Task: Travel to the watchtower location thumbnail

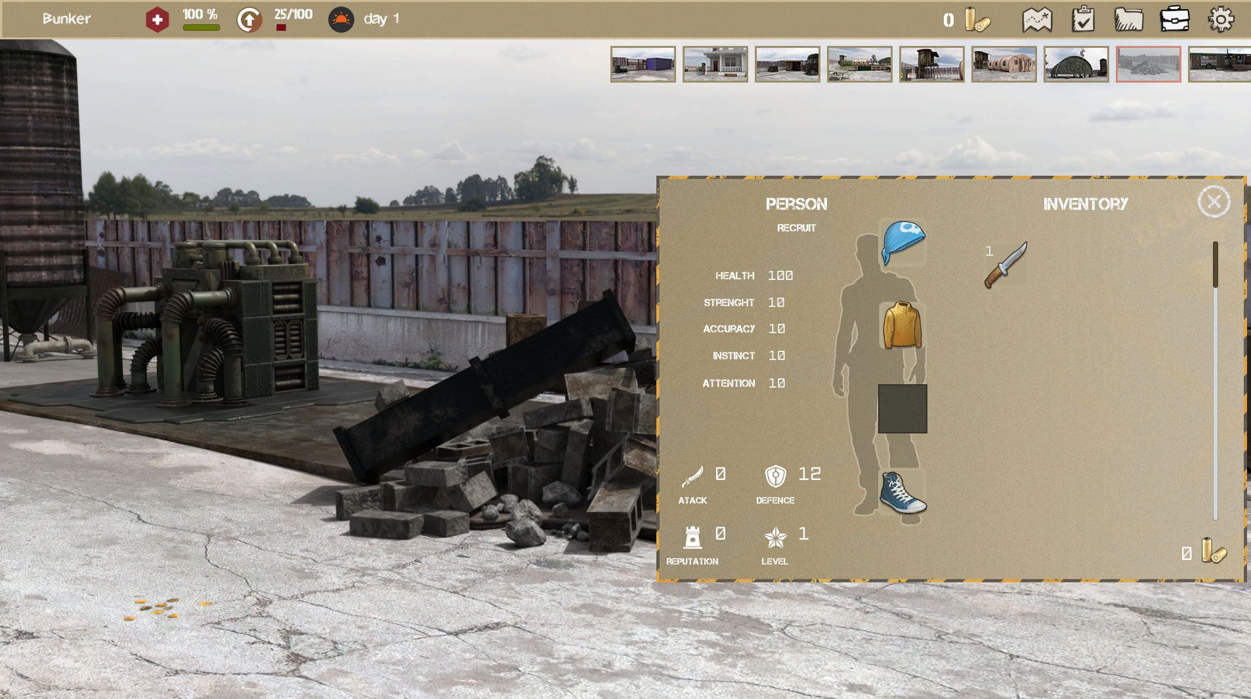Action: click(932, 64)
